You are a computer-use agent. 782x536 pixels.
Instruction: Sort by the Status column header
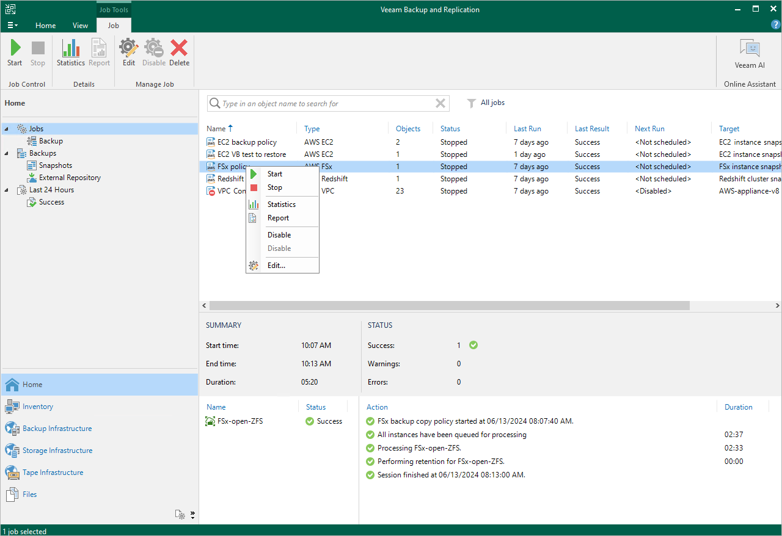(x=450, y=129)
